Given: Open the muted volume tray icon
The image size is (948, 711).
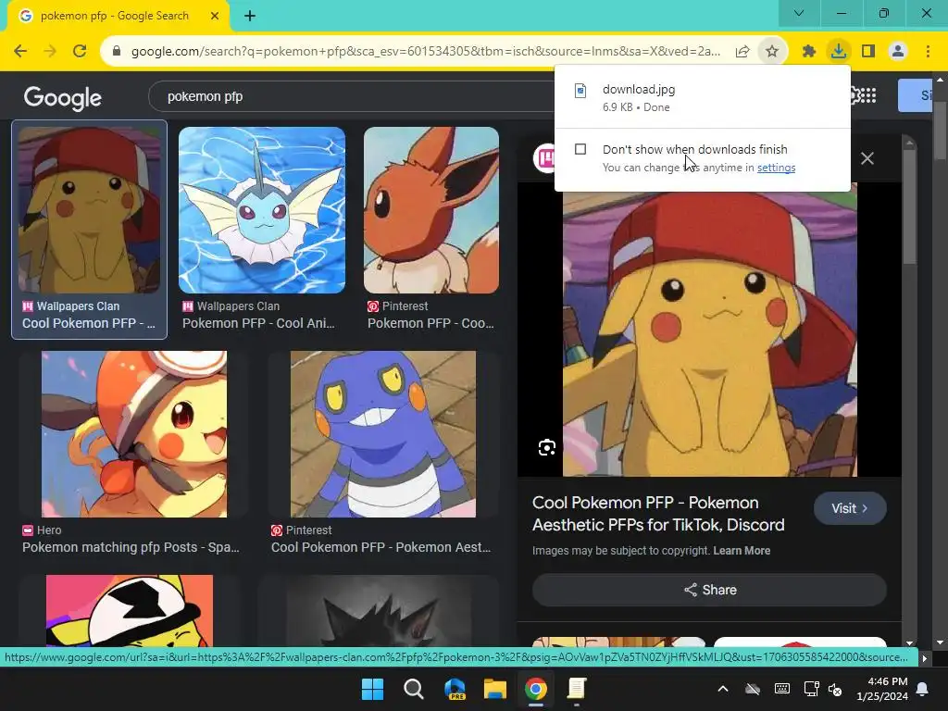Looking at the screenshot, I should tap(835, 689).
